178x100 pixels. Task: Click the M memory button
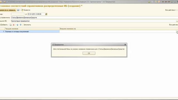pyautogui.click(x=163, y=2)
